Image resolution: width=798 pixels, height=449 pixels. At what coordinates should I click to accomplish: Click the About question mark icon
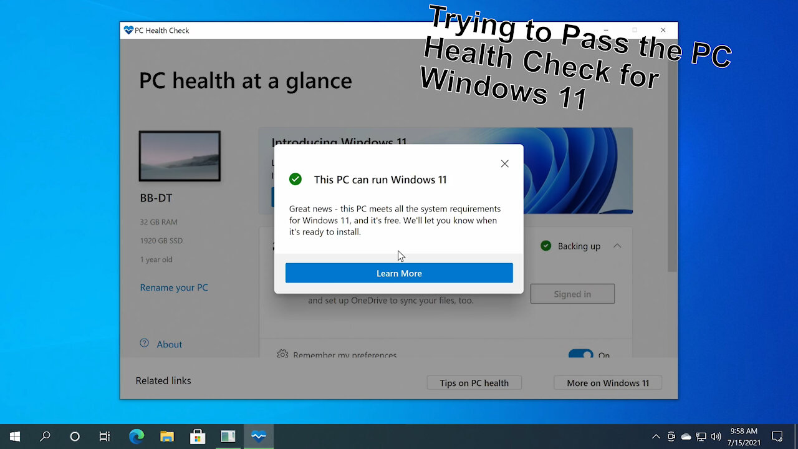pos(145,343)
